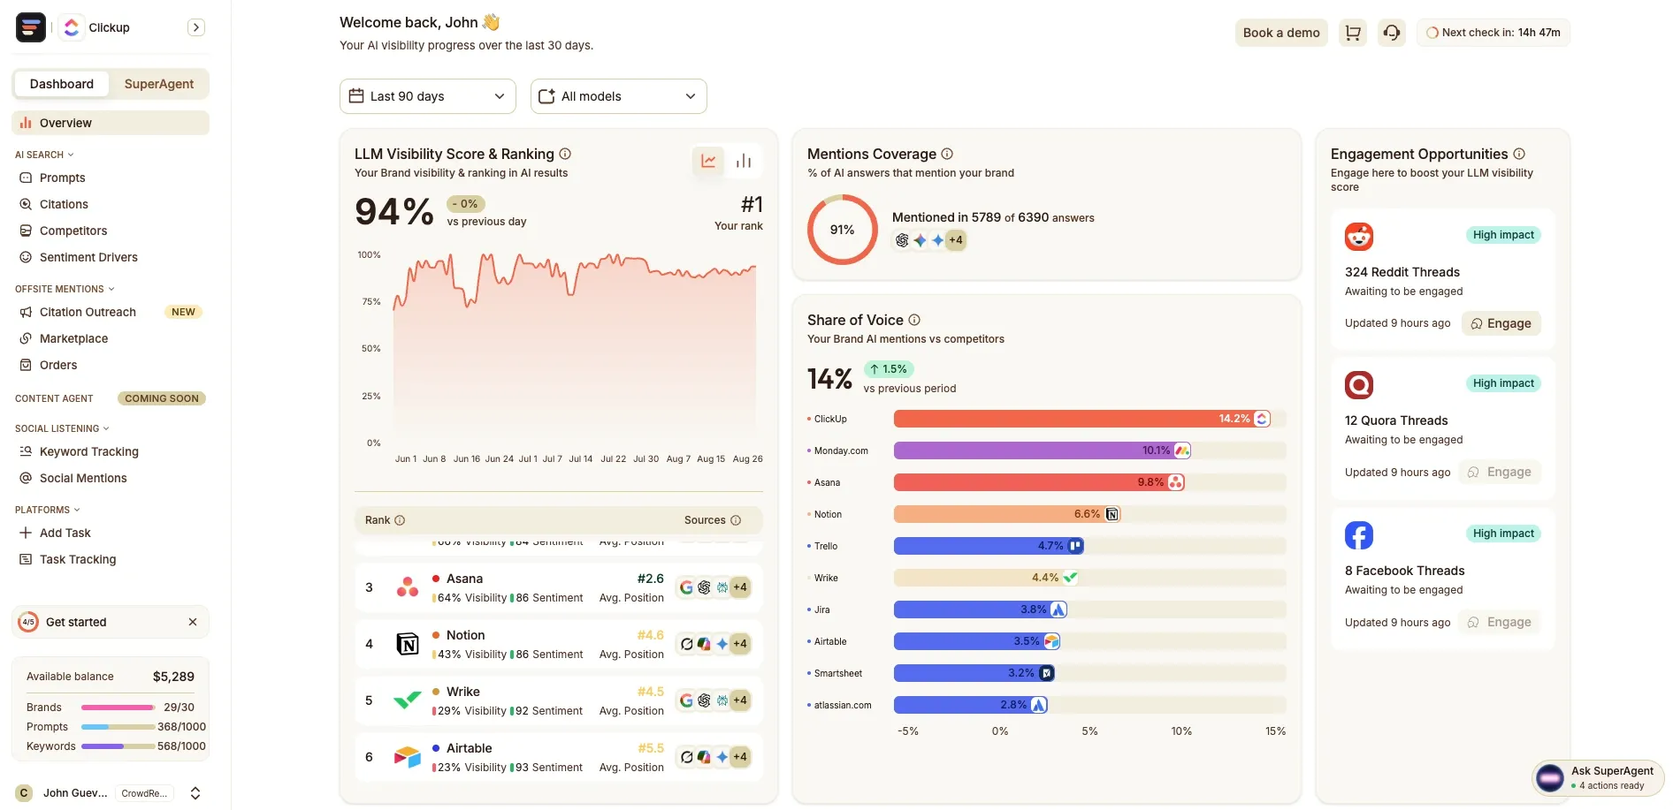Image resolution: width=1673 pixels, height=810 pixels.
Task: Click the Sources column info icon
Action: pyautogui.click(x=736, y=520)
